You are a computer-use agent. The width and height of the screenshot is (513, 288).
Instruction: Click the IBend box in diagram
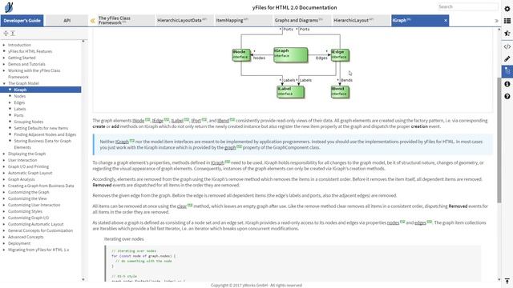click(340, 92)
